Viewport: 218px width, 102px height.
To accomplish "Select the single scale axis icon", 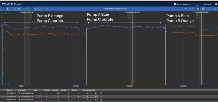I will [x=9, y=9].
